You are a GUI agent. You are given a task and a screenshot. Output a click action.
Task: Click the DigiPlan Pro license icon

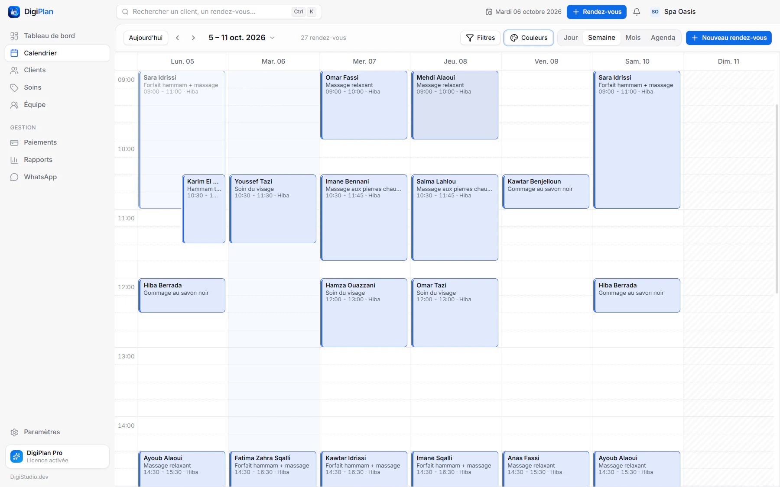16,456
